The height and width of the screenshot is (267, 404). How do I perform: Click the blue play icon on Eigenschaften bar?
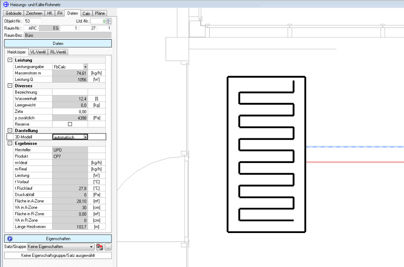[10, 239]
